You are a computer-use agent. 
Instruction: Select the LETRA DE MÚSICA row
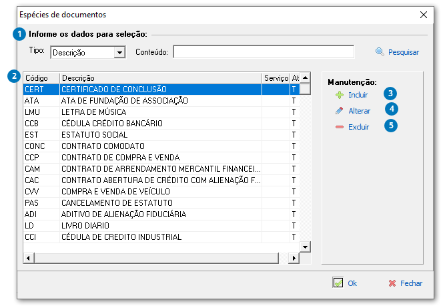[x=160, y=112]
